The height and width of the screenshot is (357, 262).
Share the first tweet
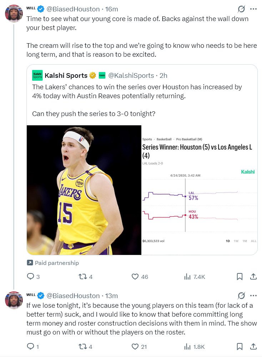(253, 277)
